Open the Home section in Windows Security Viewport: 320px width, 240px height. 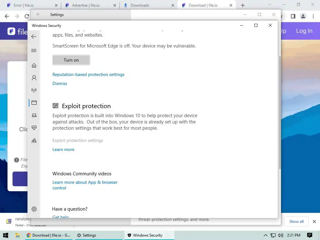pos(34,66)
